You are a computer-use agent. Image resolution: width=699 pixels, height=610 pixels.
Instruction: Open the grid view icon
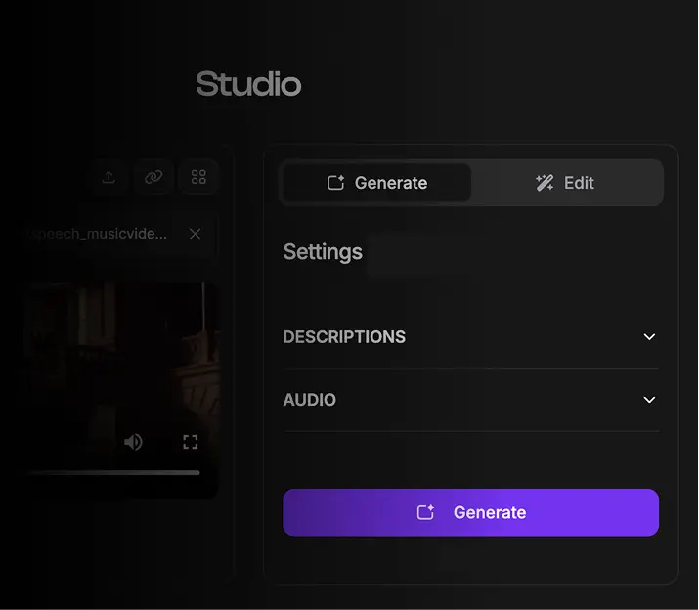[x=198, y=177]
